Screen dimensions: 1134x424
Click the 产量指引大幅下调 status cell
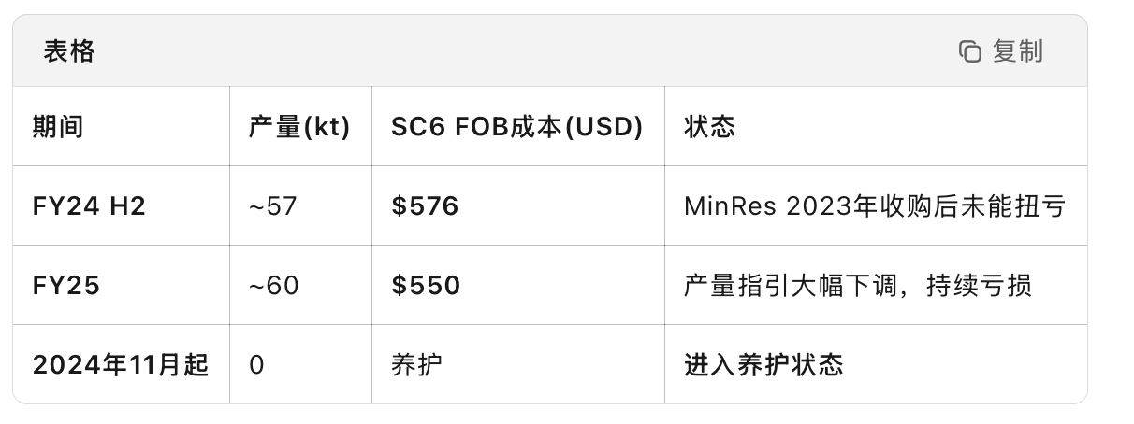(858, 286)
